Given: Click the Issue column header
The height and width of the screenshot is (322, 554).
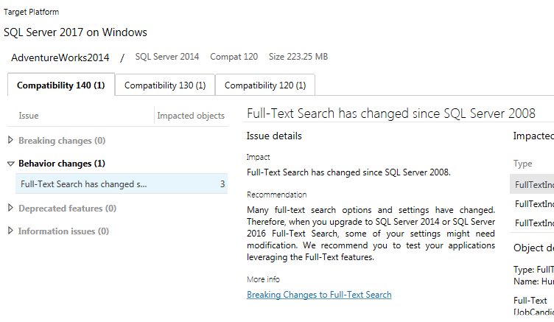Looking at the screenshot, I should [x=29, y=116].
